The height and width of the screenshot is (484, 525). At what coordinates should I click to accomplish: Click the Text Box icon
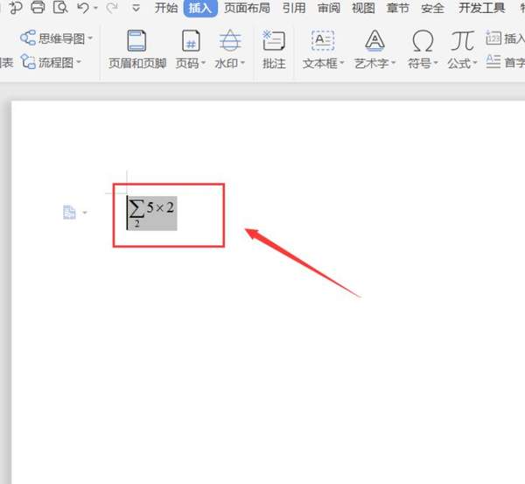coord(323,40)
